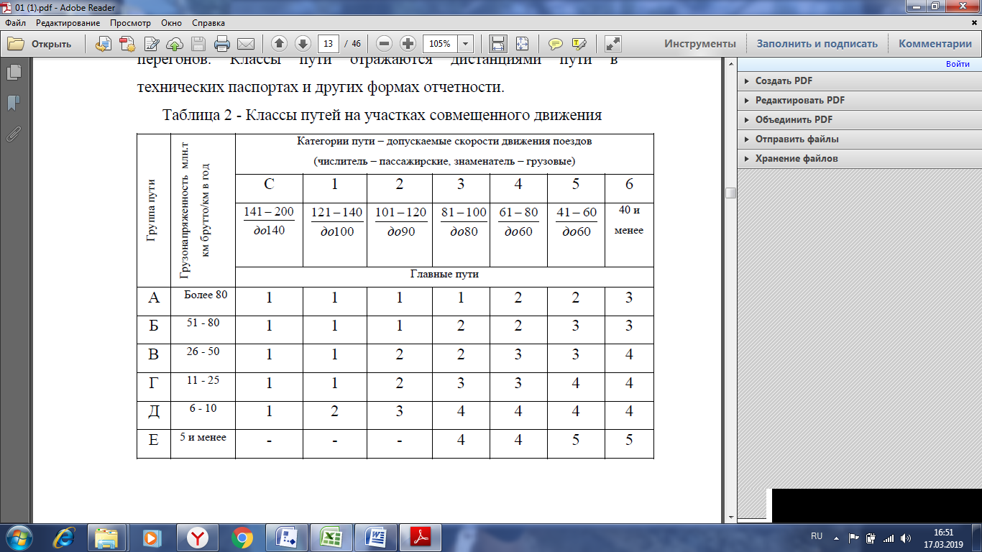Open the Просмотр menu
Viewport: 982px width, 552px height.
point(130,23)
